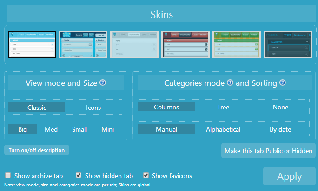The image size is (318, 191).
Task: Select Tree categories mode
Action: pyautogui.click(x=223, y=107)
